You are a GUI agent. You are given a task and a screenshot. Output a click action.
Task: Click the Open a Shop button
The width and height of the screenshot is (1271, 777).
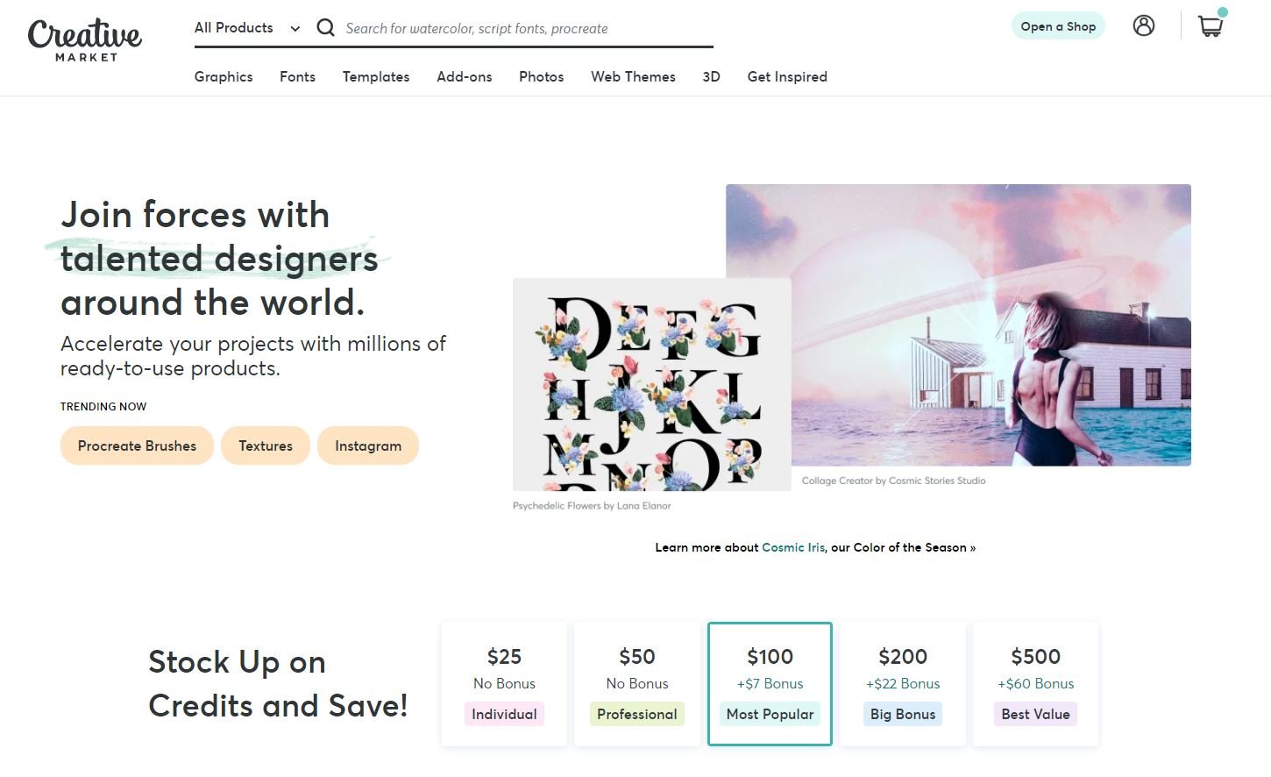1058,25
